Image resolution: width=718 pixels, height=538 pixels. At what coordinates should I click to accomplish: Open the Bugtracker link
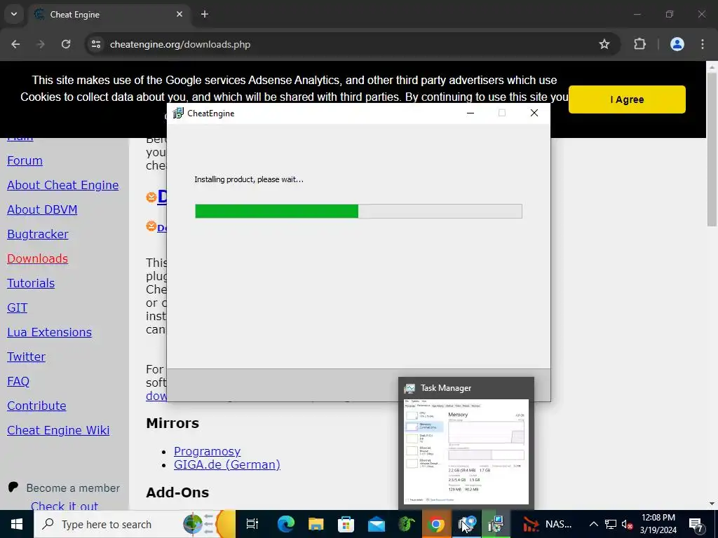pos(38,234)
